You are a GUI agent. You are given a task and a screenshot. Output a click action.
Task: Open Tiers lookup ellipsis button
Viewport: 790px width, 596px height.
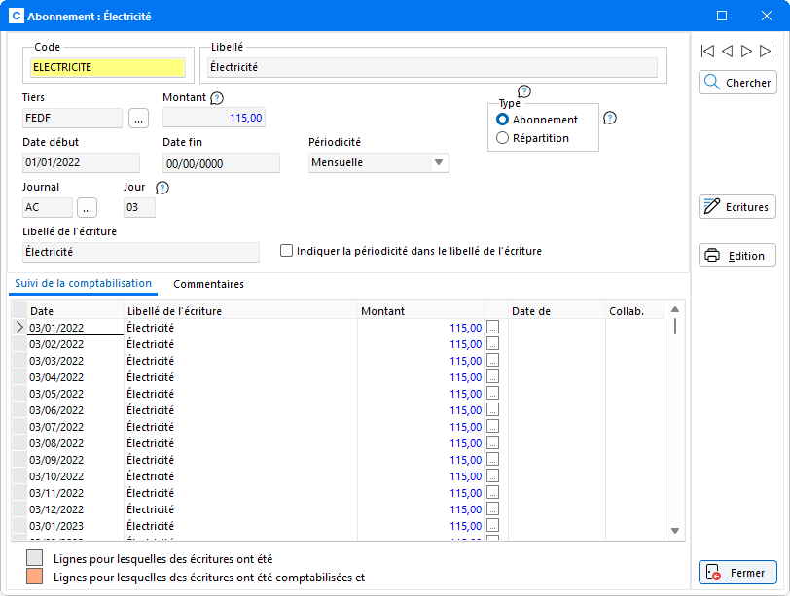tap(139, 119)
